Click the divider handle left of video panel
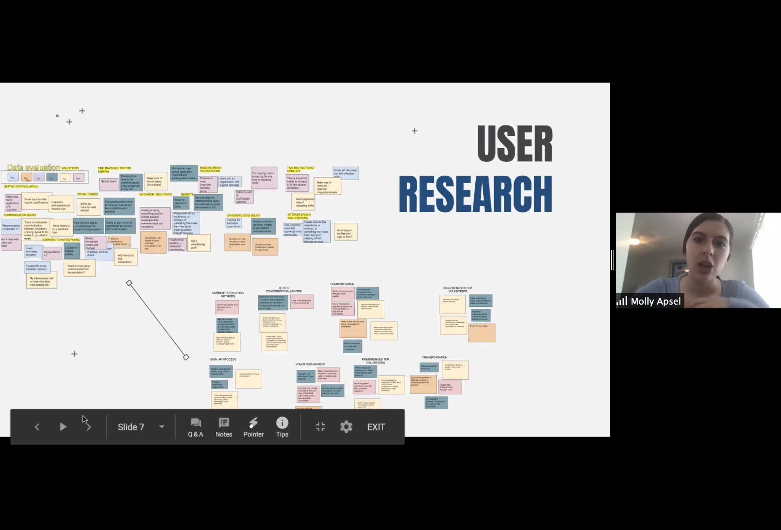The width and height of the screenshot is (781, 530). click(x=613, y=260)
